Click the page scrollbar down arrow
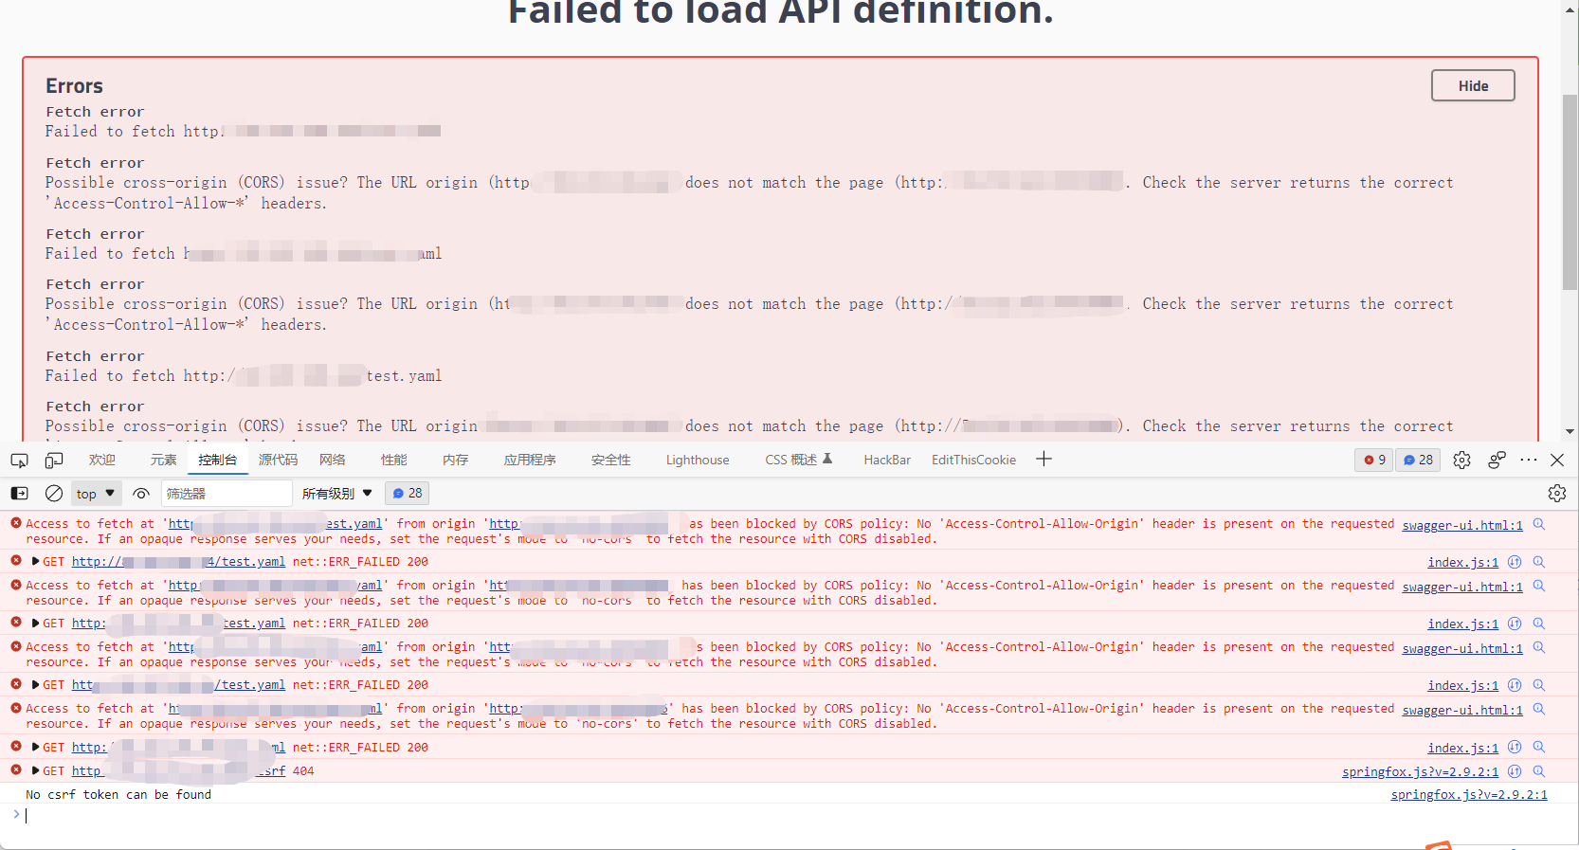The image size is (1579, 850). point(1570,431)
